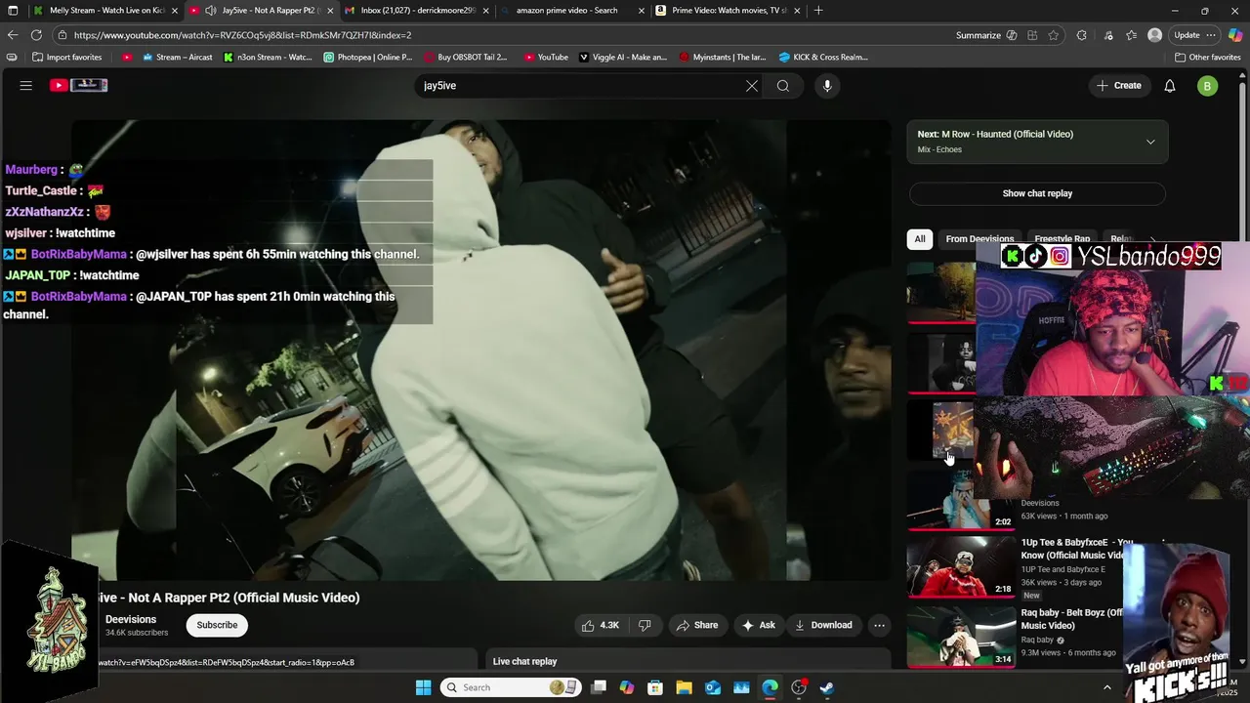This screenshot has height=703, width=1250.
Task: Show hidden system tray icons
Action: point(1106,687)
